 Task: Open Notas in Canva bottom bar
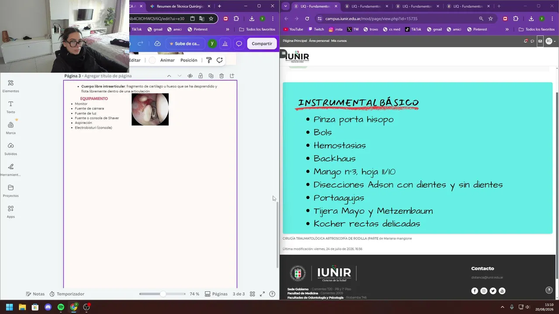[x=35, y=294]
